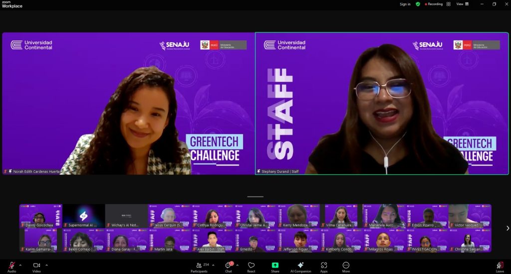
Task: Select Karim Gamarra thumbnail
Action: tap(41, 240)
